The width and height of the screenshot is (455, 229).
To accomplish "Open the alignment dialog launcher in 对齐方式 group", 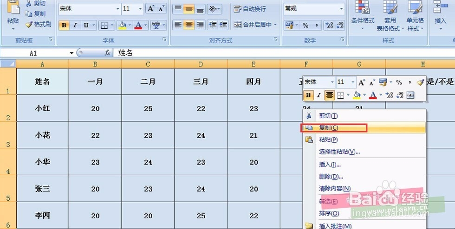I will pos(276,39).
